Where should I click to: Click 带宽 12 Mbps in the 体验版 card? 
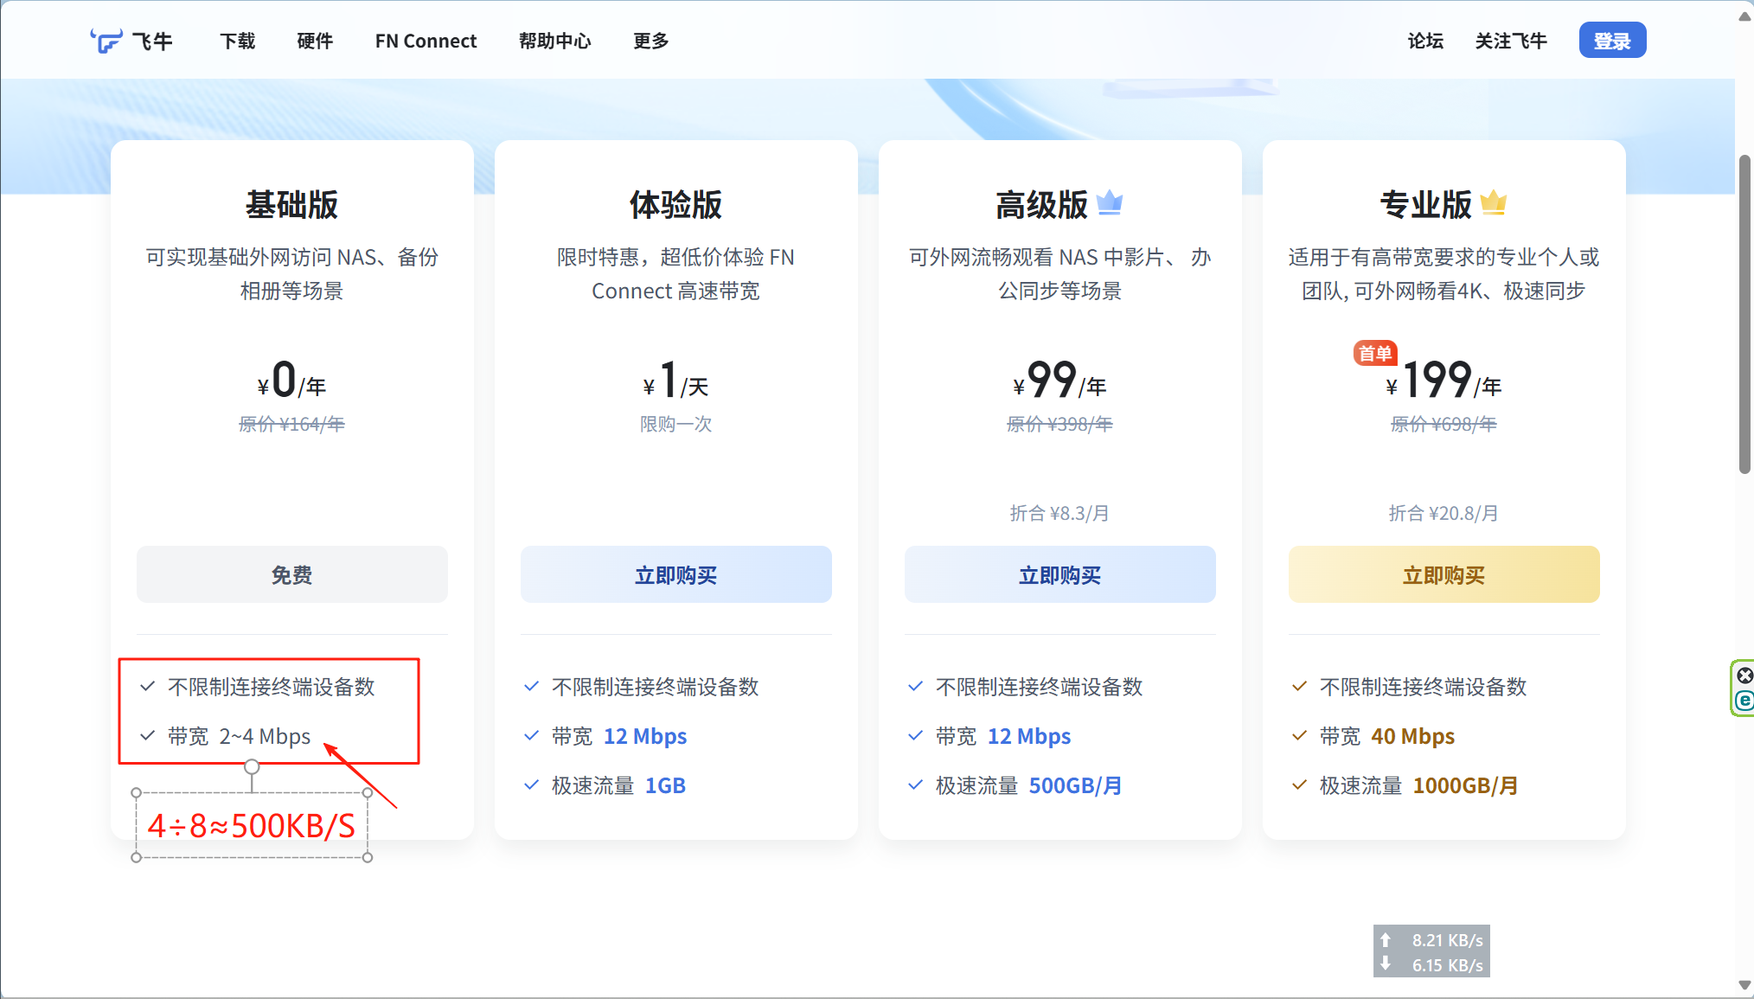click(x=619, y=736)
